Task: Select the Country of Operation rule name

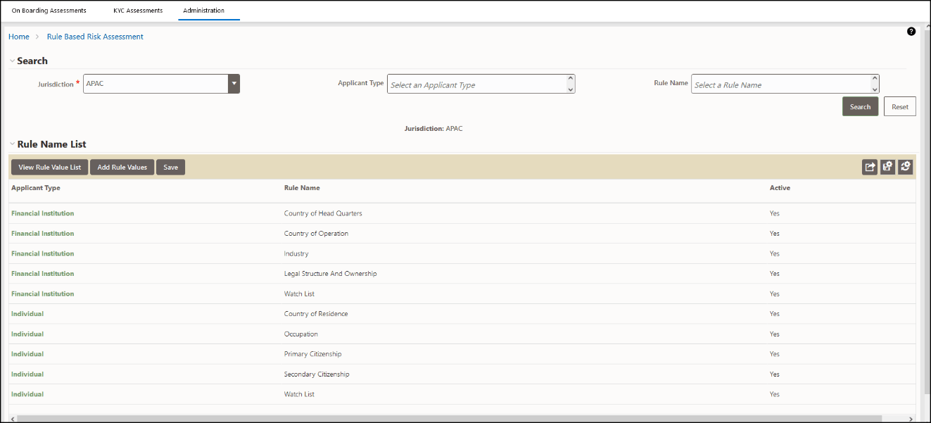Action: click(316, 234)
